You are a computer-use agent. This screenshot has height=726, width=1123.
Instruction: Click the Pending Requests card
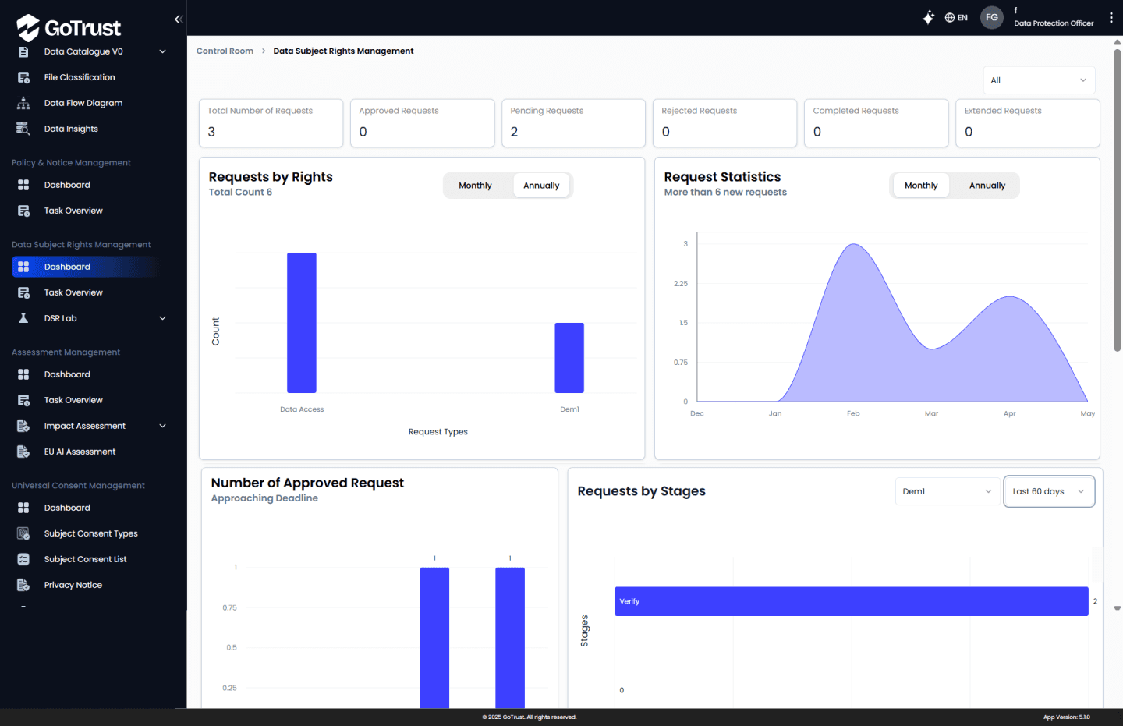click(573, 122)
